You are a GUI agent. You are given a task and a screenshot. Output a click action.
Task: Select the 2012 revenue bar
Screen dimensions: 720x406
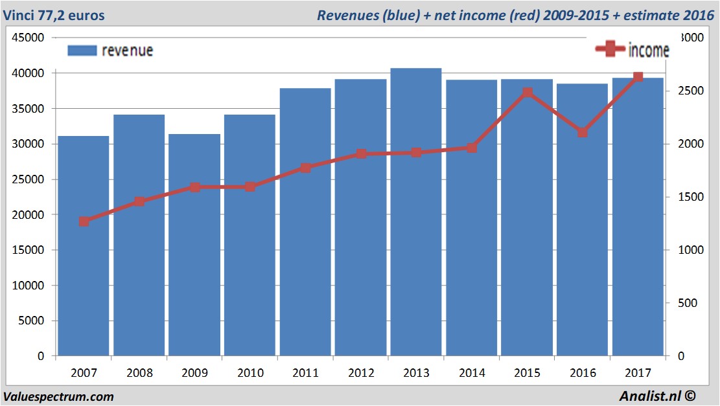click(x=360, y=218)
